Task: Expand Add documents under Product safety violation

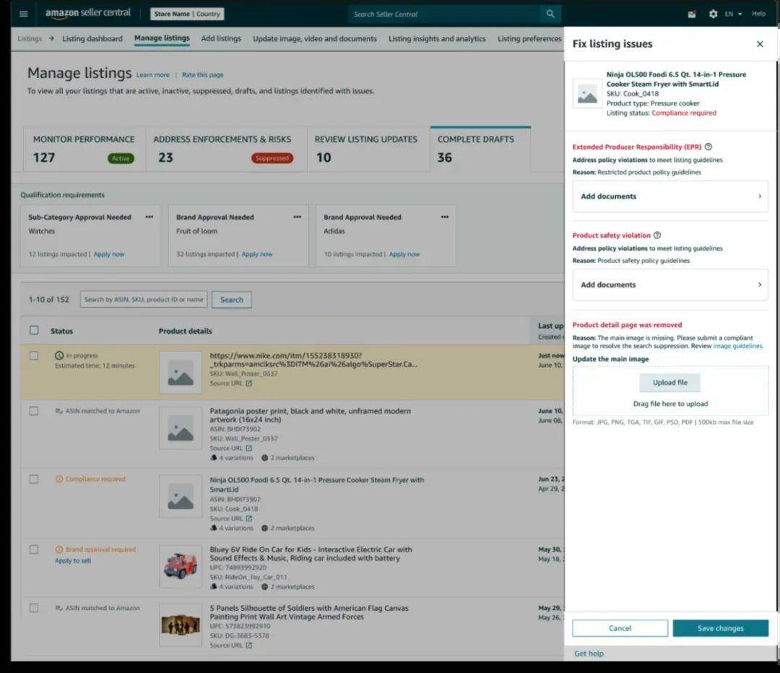Action: click(670, 285)
